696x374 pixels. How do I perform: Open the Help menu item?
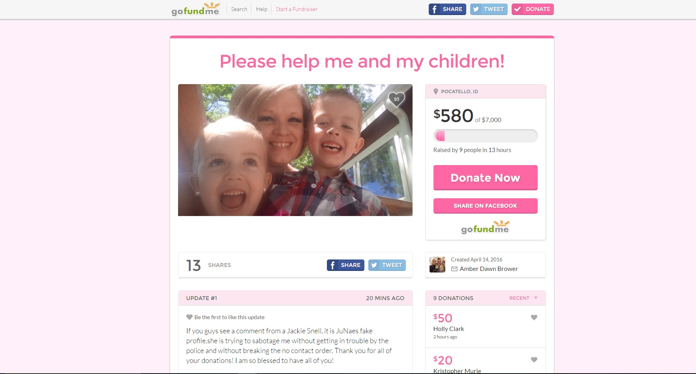pos(262,9)
